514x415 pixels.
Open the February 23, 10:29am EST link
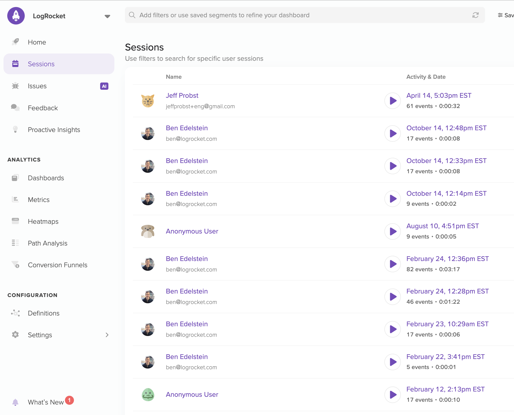click(x=447, y=324)
